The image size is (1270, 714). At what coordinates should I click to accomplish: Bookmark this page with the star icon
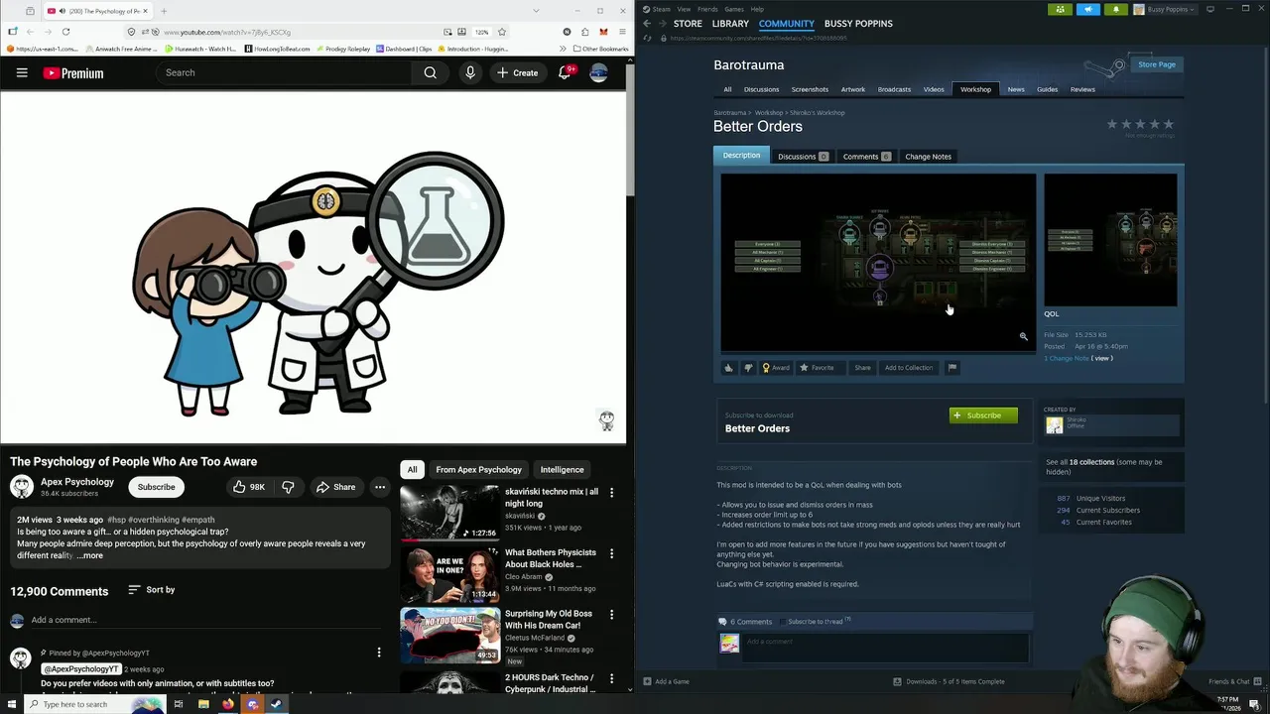[501, 32]
